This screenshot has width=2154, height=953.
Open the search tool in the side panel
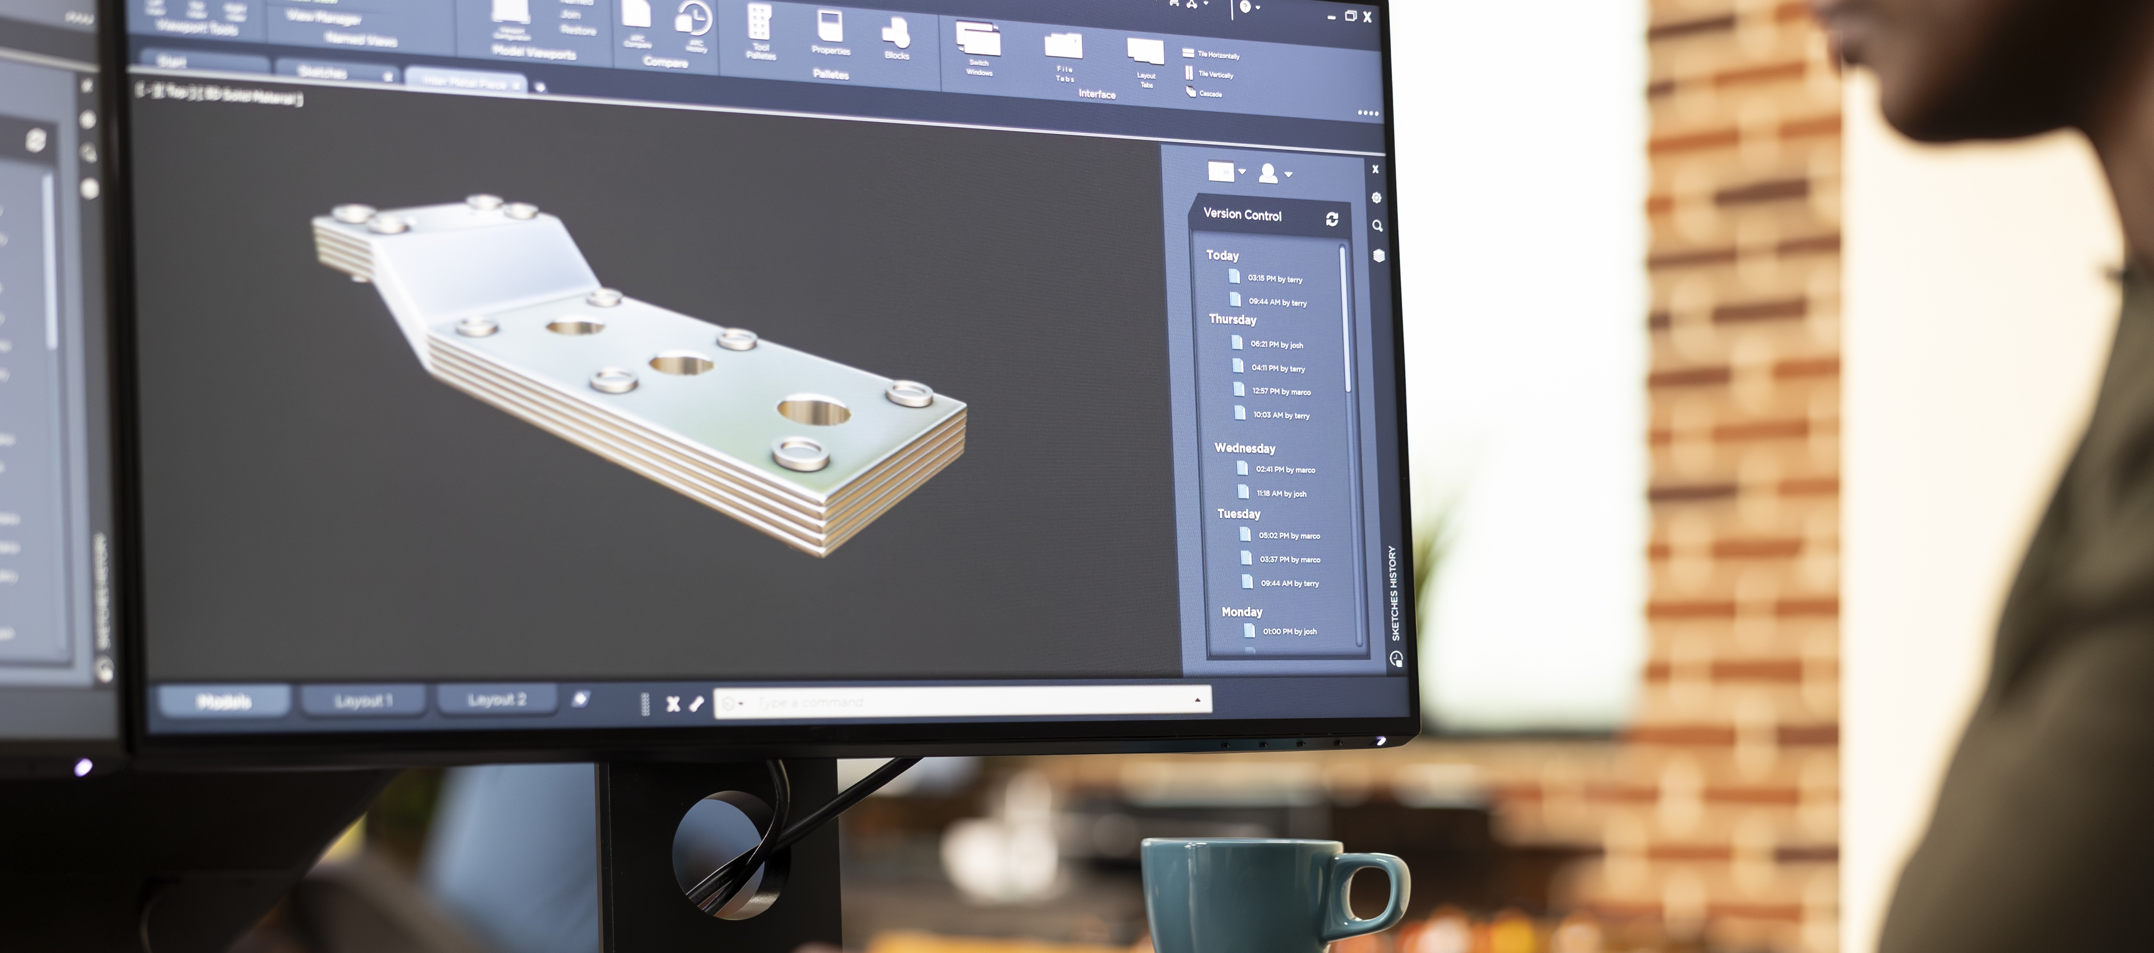coord(1376,226)
